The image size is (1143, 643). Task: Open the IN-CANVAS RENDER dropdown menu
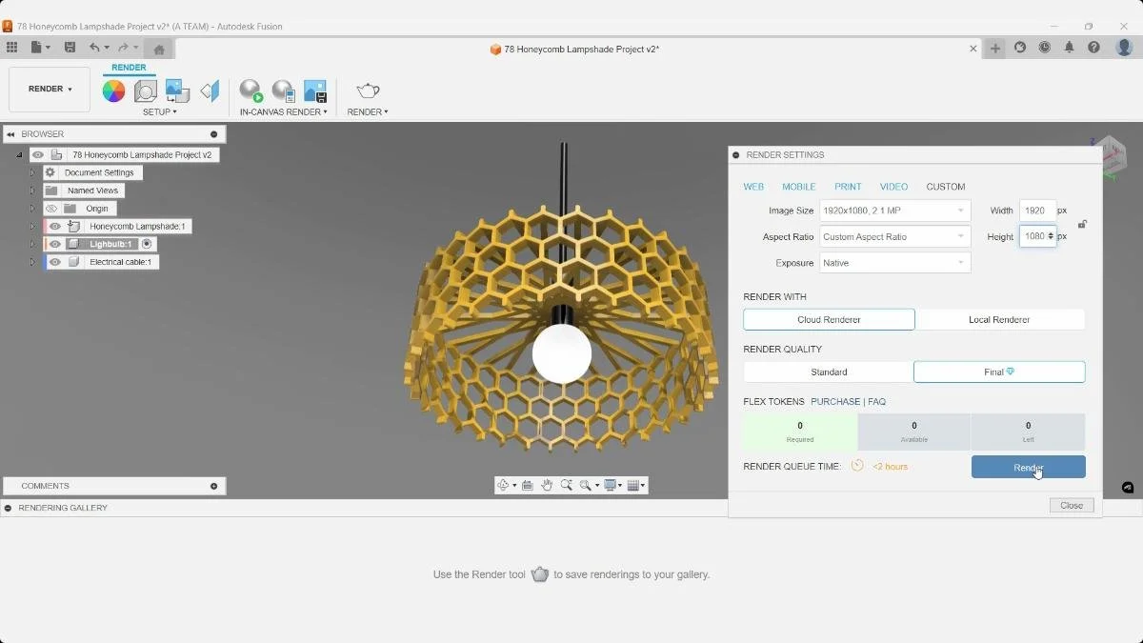click(283, 111)
